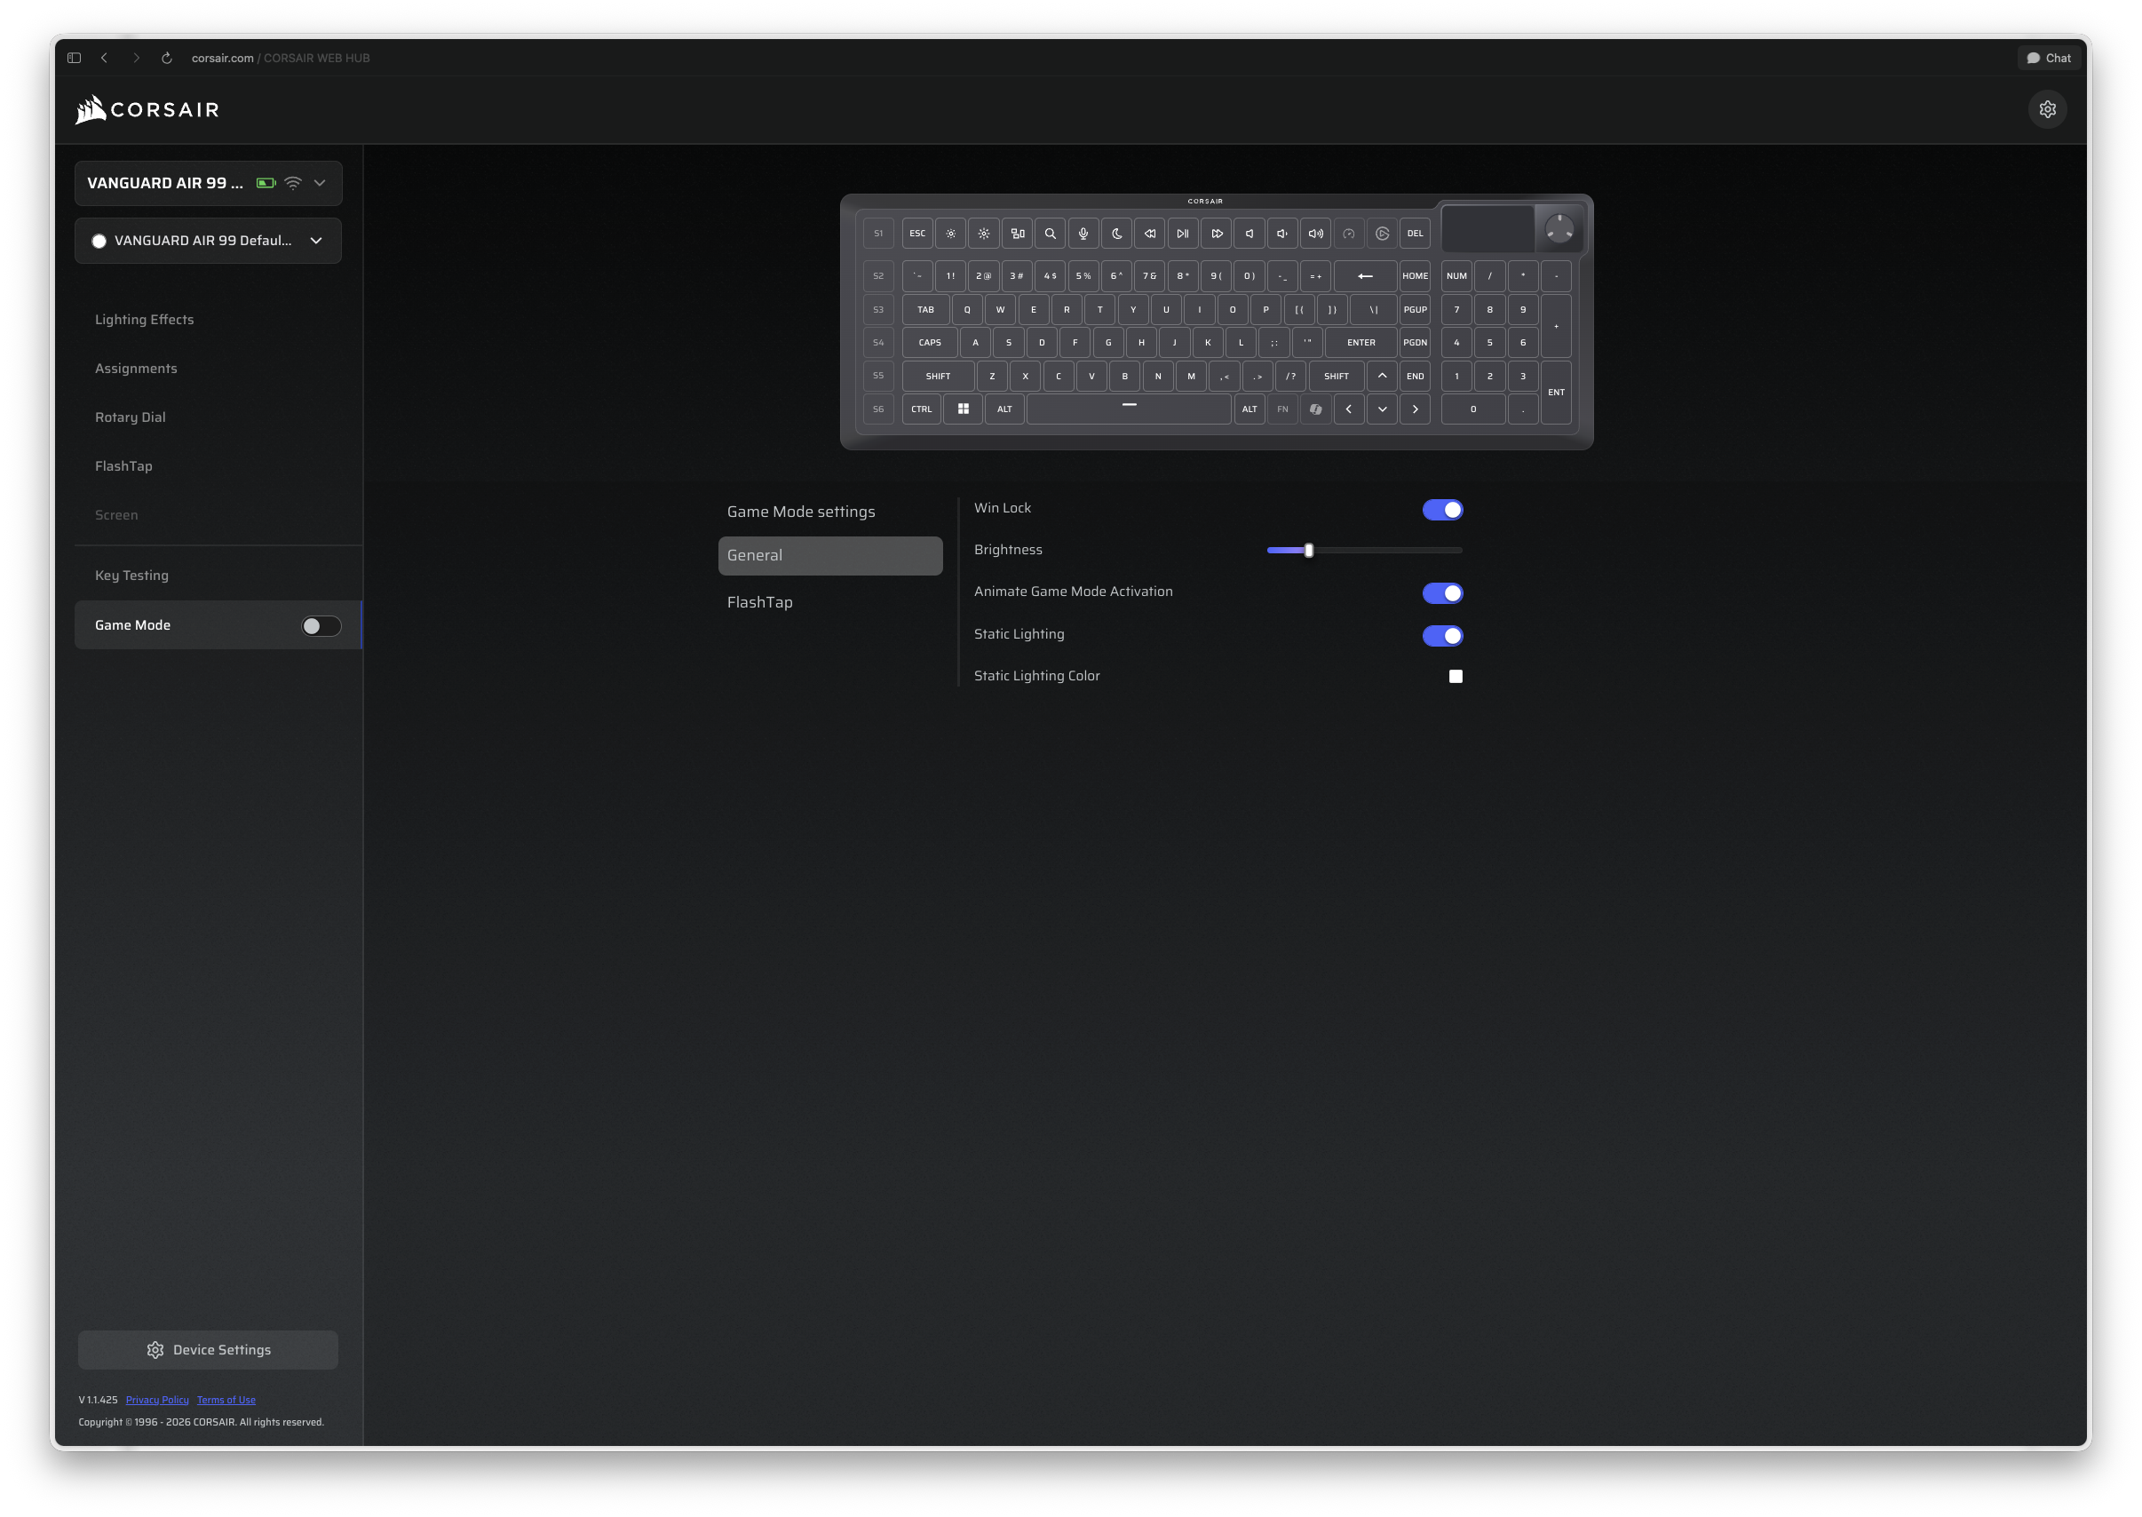Click the microphone key on the keyboard
The image size is (2142, 1517).
pos(1083,234)
